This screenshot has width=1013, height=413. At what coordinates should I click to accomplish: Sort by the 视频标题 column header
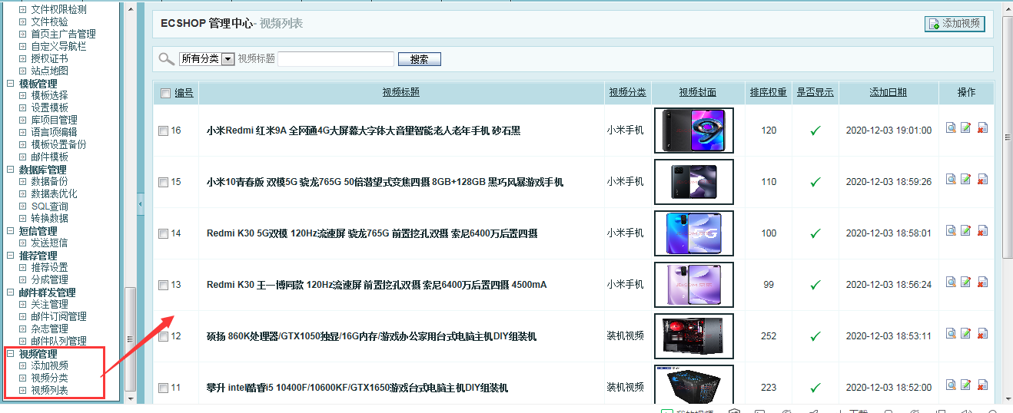click(x=401, y=92)
